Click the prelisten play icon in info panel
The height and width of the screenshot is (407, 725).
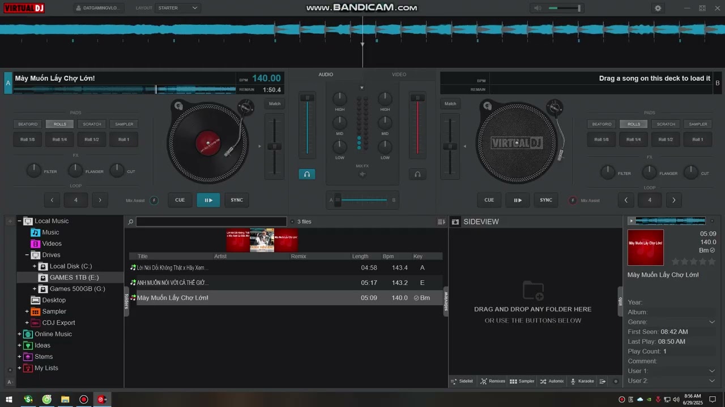[631, 221]
